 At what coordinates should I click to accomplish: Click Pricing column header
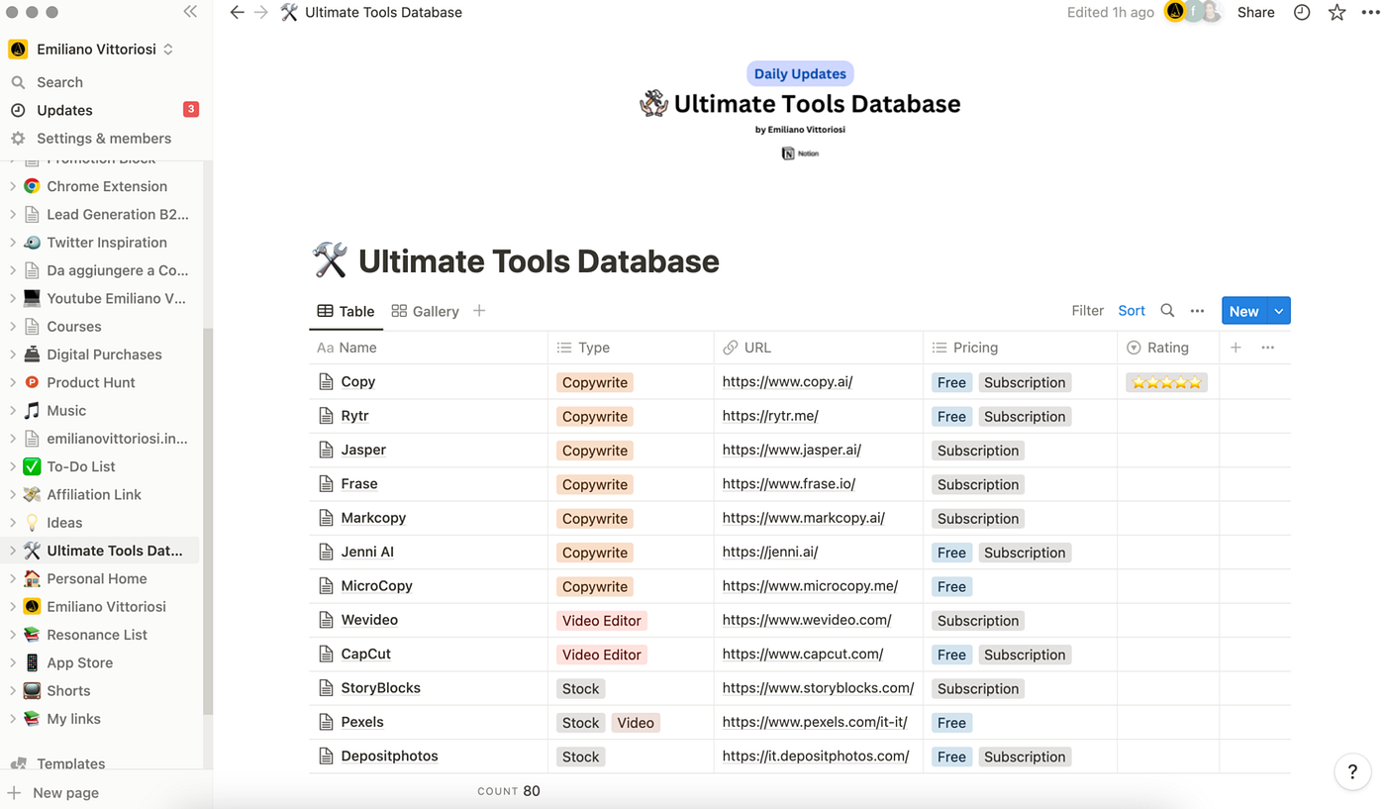coord(1020,348)
